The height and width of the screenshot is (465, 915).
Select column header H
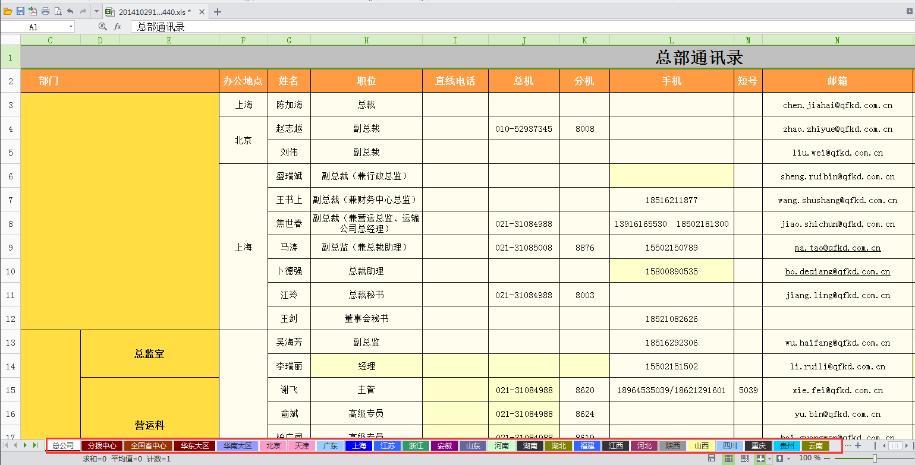(366, 40)
